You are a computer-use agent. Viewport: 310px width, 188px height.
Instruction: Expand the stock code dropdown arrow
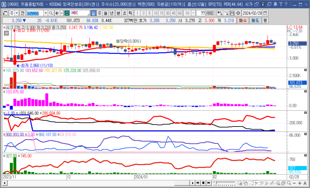[46, 13]
